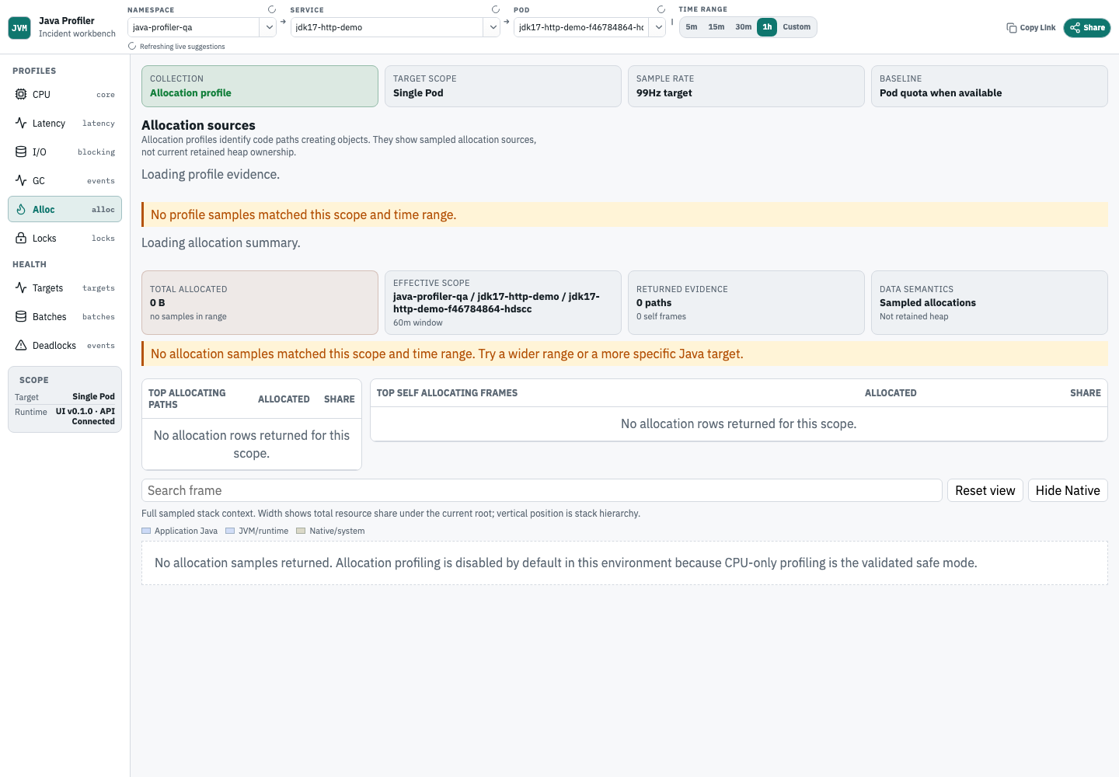Expand the Namespace dropdown chevron
The height and width of the screenshot is (777, 1119).
(x=269, y=27)
